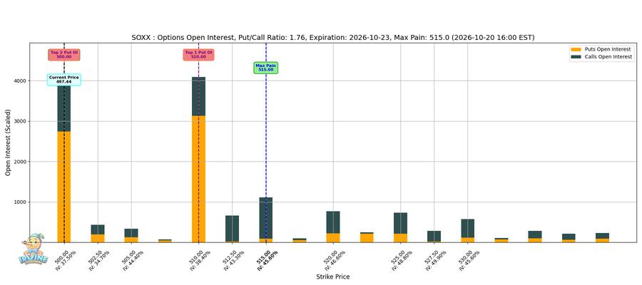Viewport: 642px width, 285px height.
Task: Click the 1000 y-axis tick label
Action: tap(21, 202)
